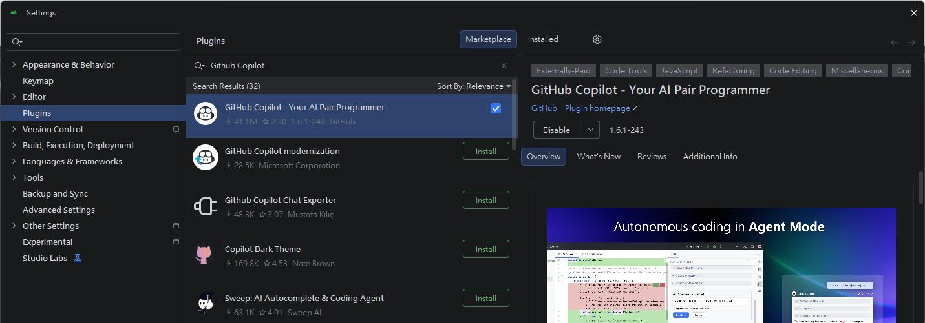Click the search magnifier in plugin search
925x323 pixels.
(199, 66)
